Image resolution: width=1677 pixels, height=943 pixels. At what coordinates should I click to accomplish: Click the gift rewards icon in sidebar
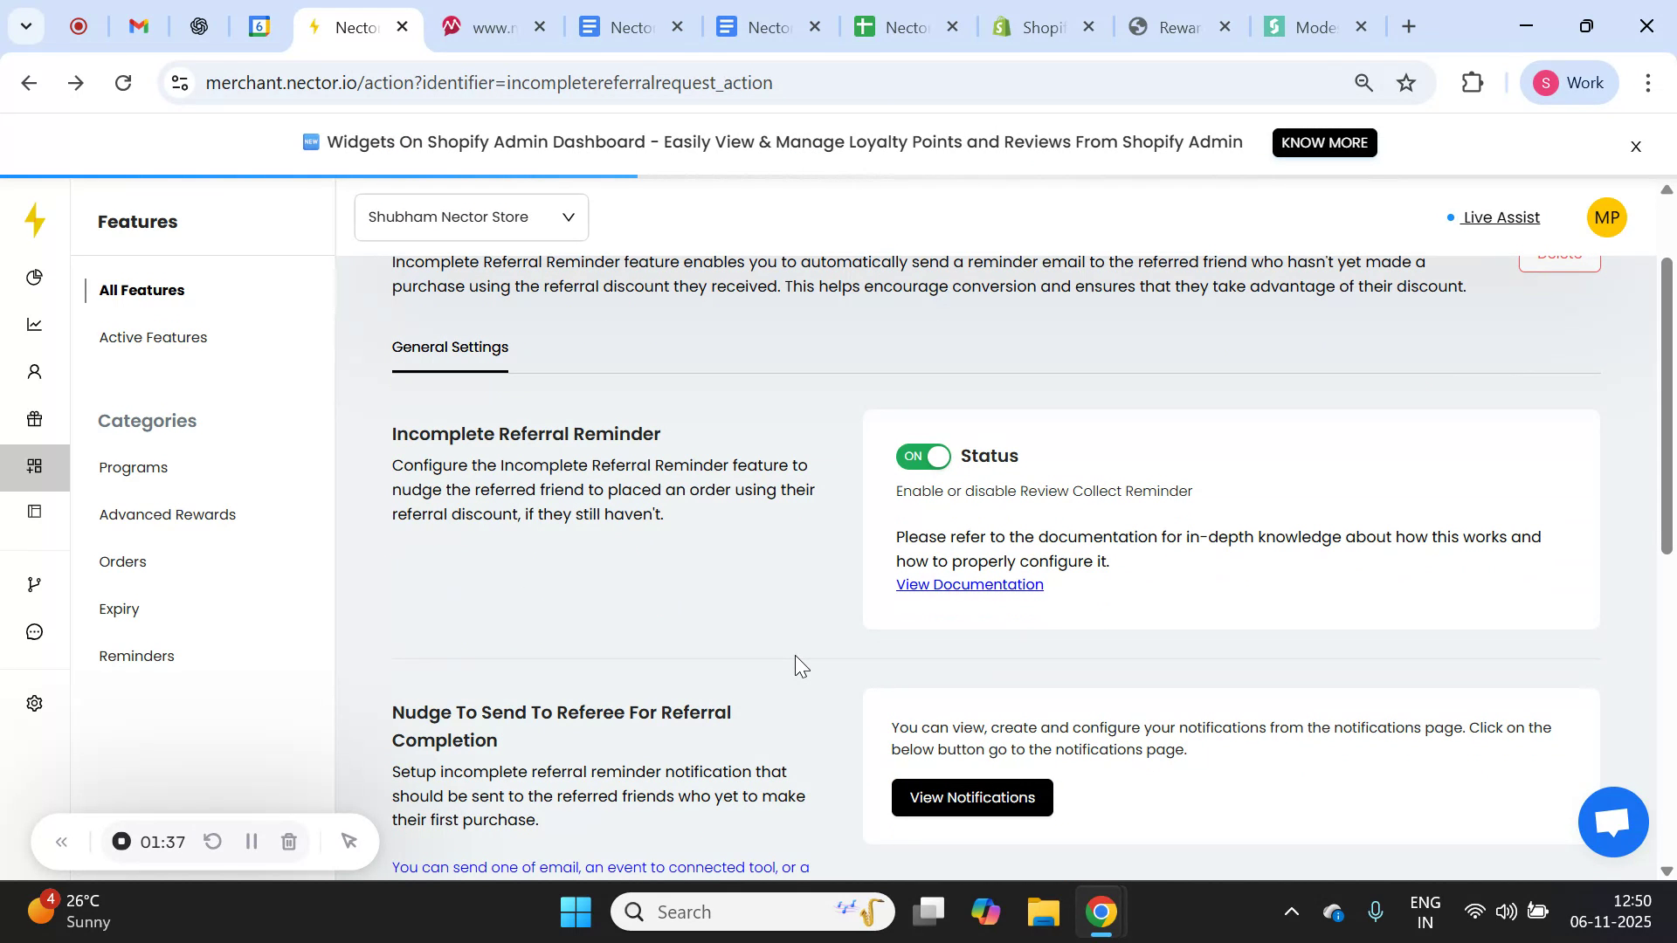pyautogui.click(x=34, y=418)
